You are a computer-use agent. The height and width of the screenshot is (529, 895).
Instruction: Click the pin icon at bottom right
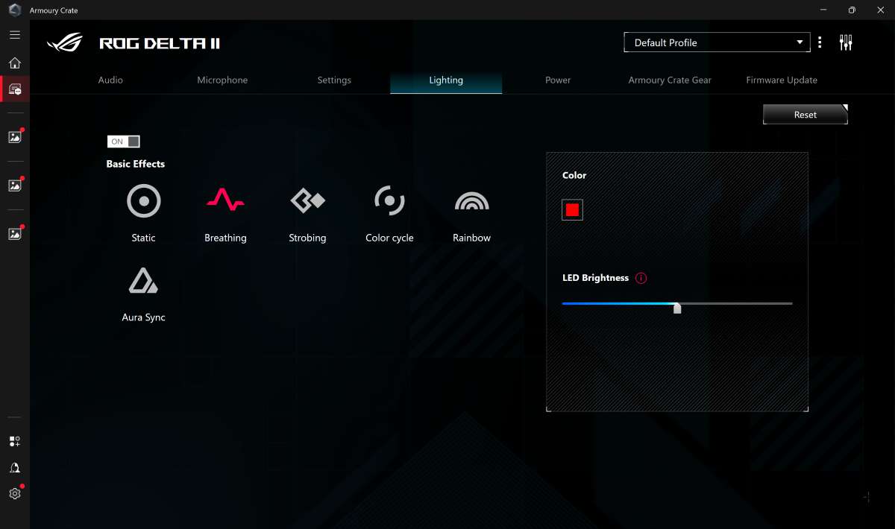point(867,497)
